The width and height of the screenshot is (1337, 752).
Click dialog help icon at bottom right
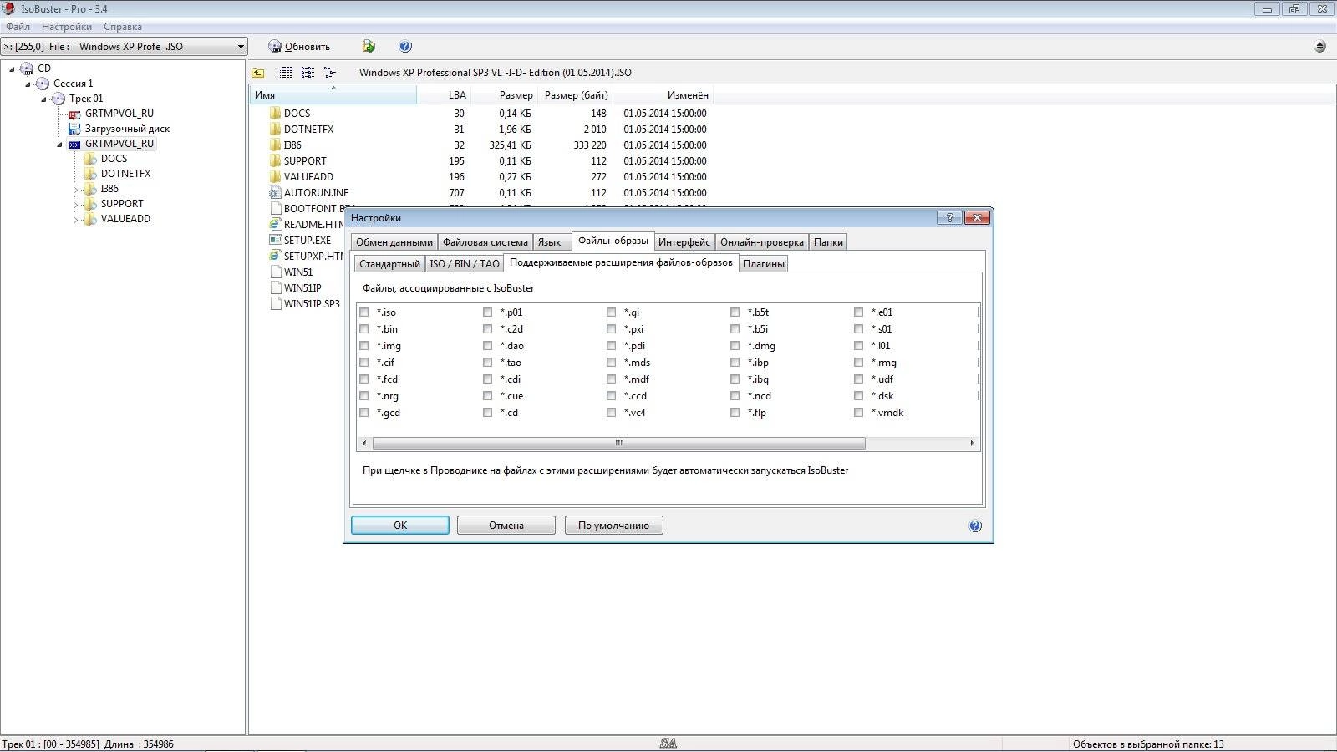[x=974, y=526]
